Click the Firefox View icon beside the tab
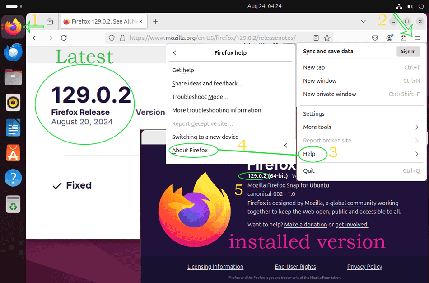 (x=50, y=21)
